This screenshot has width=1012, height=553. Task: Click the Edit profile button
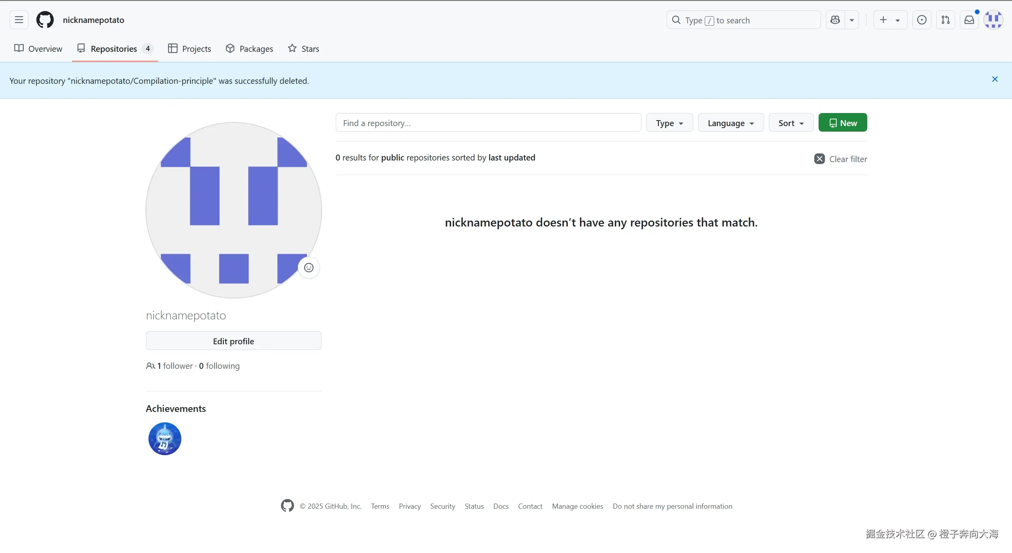pyautogui.click(x=233, y=341)
